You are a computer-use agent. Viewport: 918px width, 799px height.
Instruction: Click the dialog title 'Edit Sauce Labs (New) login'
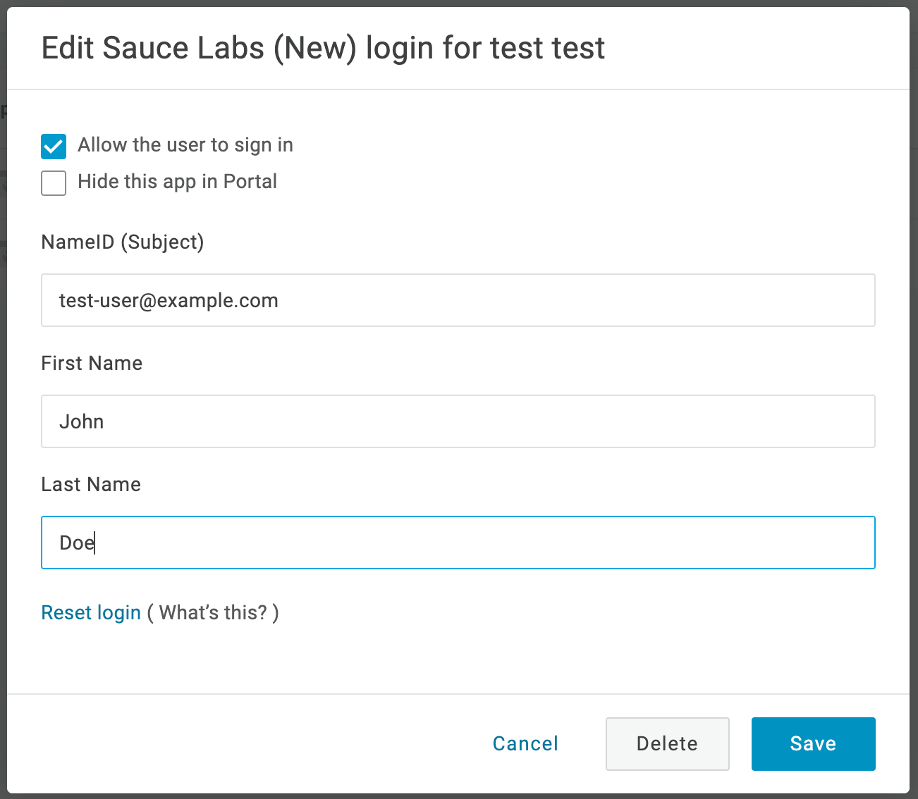click(x=323, y=49)
